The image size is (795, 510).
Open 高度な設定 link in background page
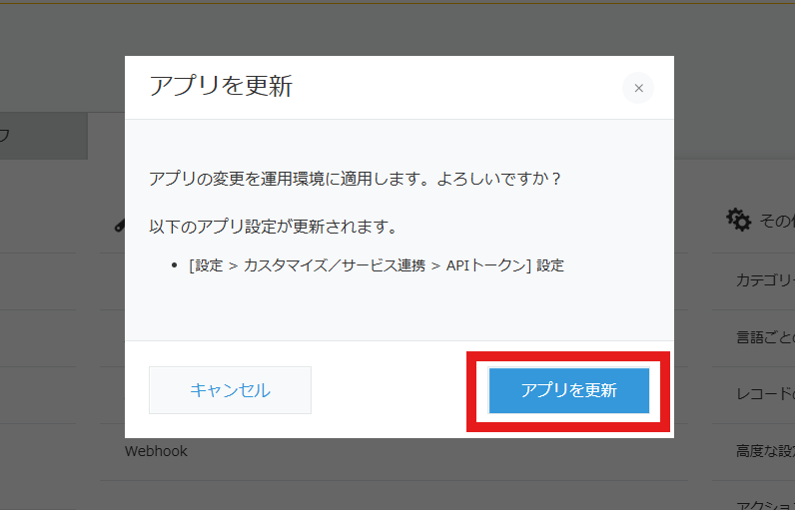[765, 451]
